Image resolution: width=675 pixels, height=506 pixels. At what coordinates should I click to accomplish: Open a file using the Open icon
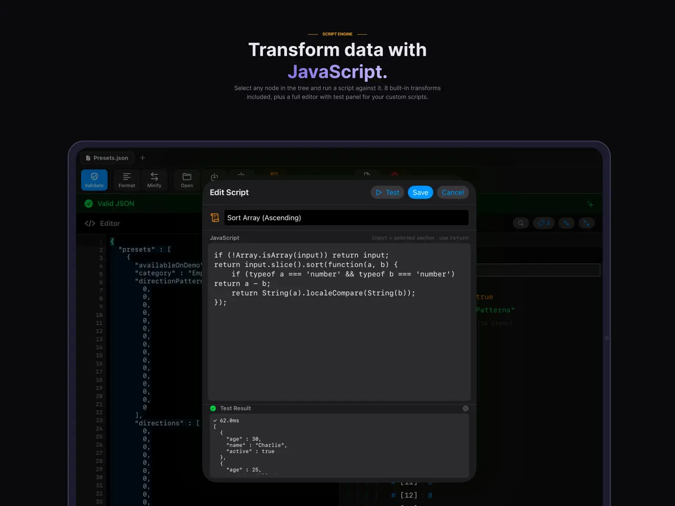(x=186, y=180)
